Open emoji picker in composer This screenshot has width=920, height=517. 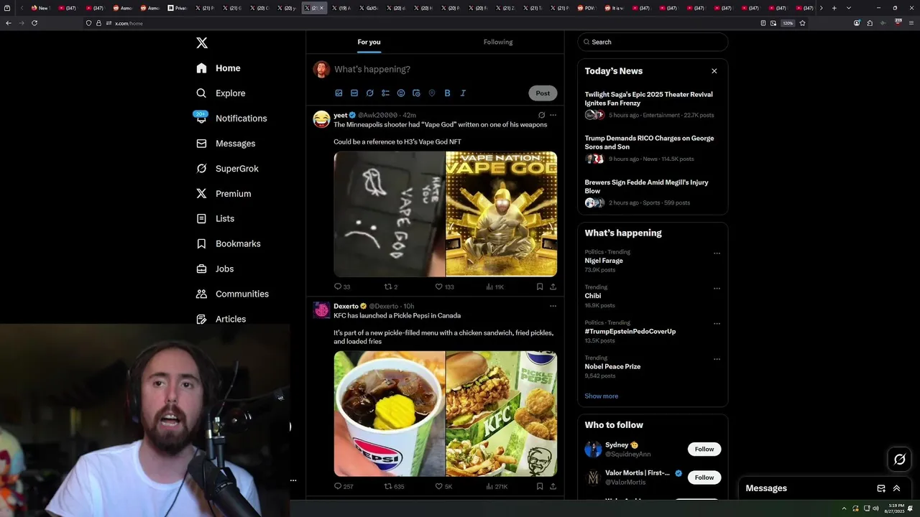pyautogui.click(x=401, y=93)
